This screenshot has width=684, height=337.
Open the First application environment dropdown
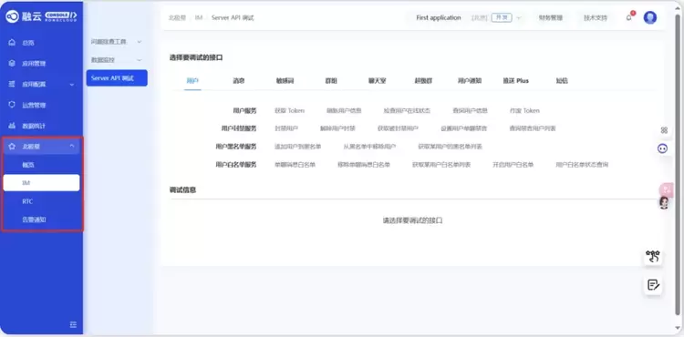(519, 18)
